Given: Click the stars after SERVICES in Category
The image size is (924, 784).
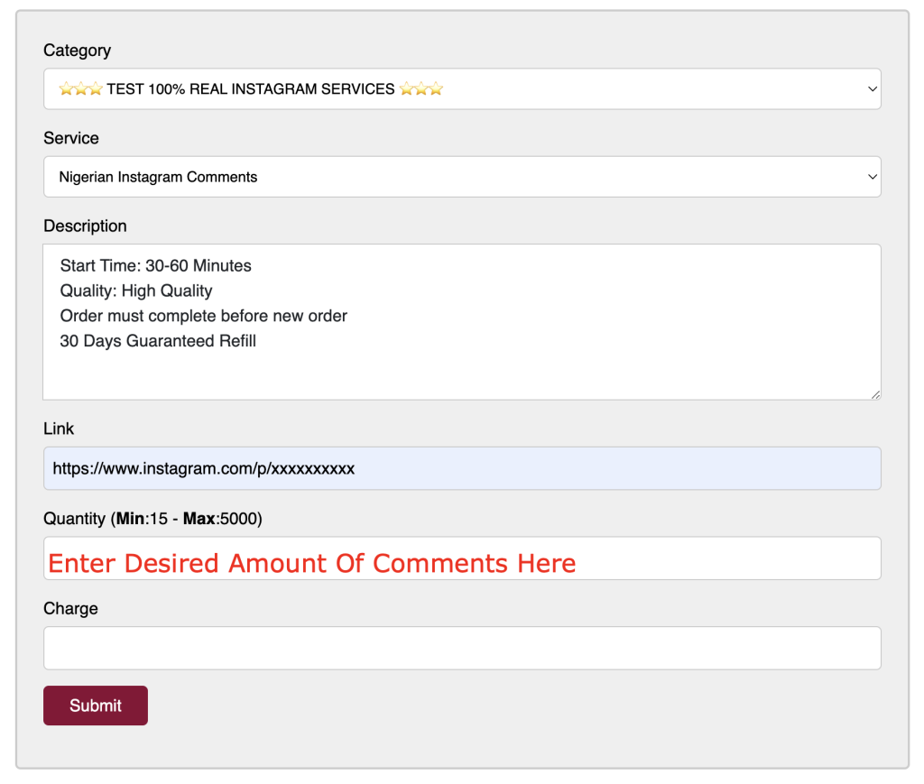Looking at the screenshot, I should click(421, 89).
